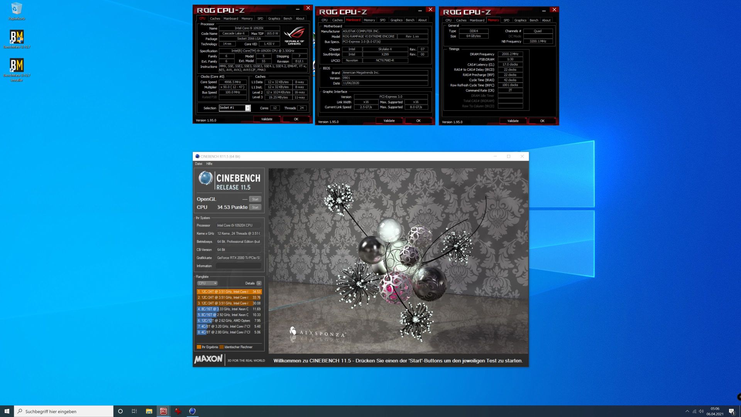
Task: Select ranking row 5 Xeon scoring 10.33
Action: pos(229,315)
